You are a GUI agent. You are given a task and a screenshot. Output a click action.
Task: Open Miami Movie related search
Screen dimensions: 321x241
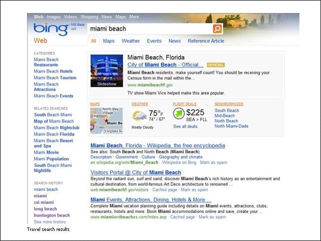point(46,153)
